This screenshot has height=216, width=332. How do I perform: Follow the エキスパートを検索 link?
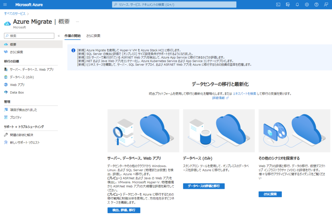tap(244, 94)
